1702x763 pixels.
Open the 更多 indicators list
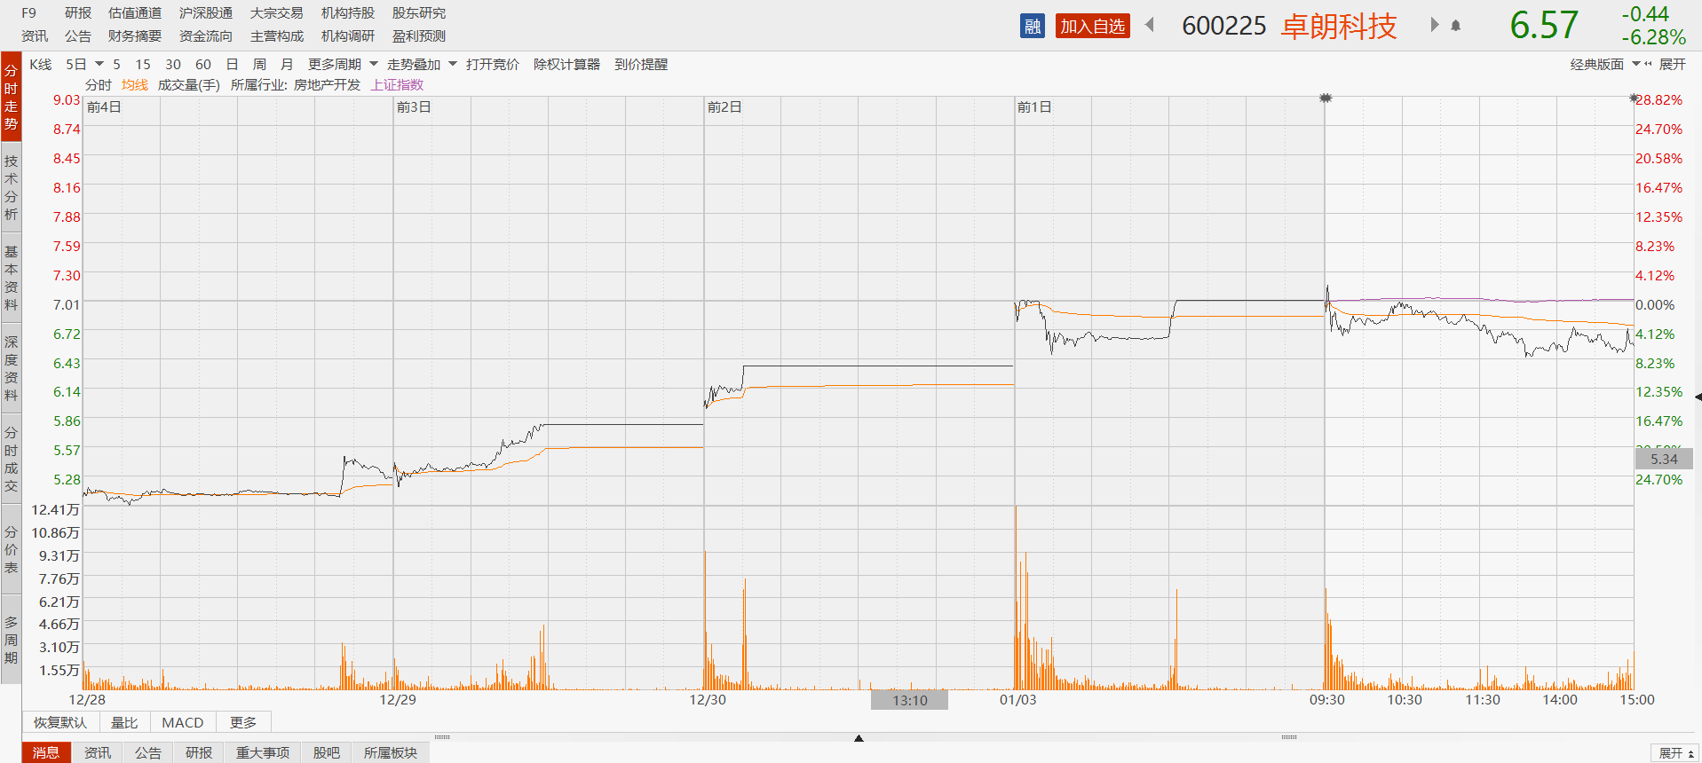243,723
